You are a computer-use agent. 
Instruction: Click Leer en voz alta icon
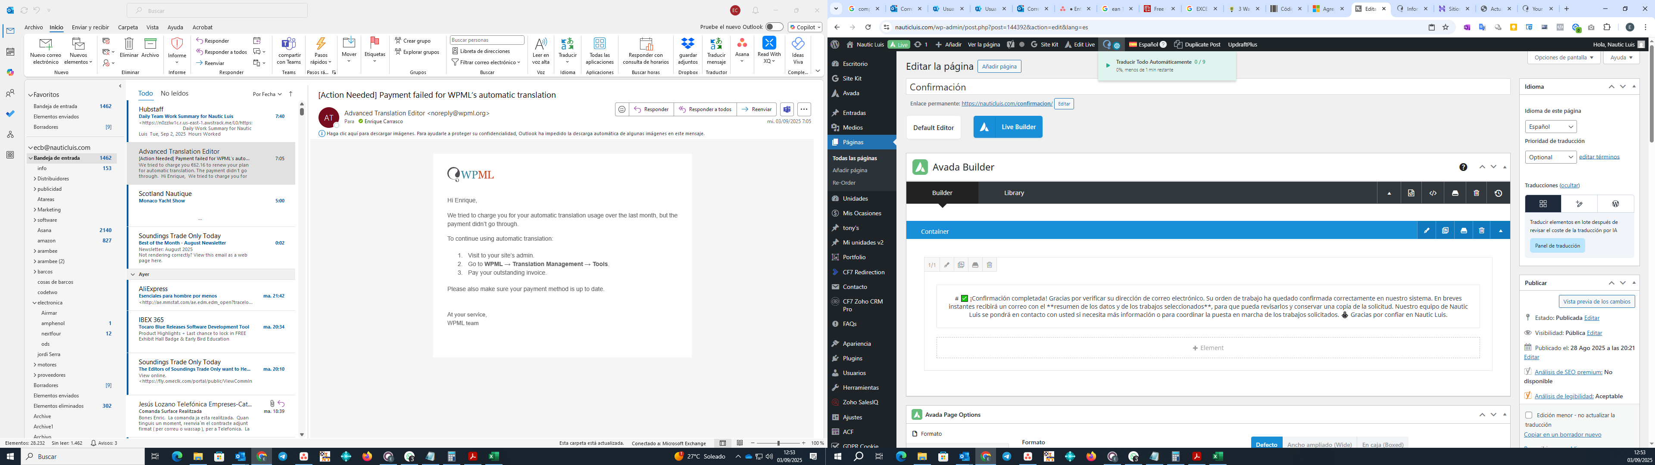tap(541, 44)
